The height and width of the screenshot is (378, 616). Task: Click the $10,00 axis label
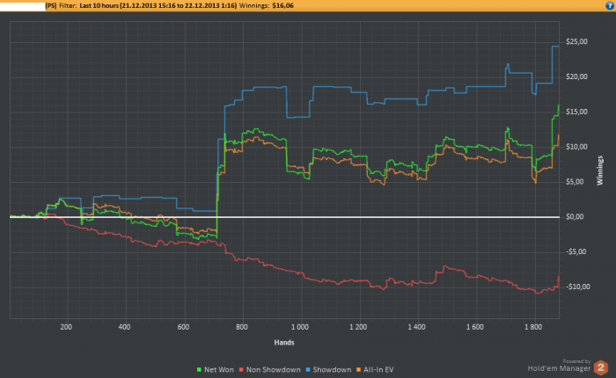[576, 147]
